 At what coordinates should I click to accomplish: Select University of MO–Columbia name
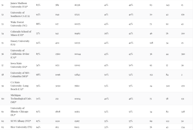[20, 75]
